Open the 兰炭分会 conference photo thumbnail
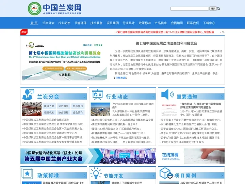The height and width of the screenshot is (184, 245). pyautogui.click(x=32, y=109)
